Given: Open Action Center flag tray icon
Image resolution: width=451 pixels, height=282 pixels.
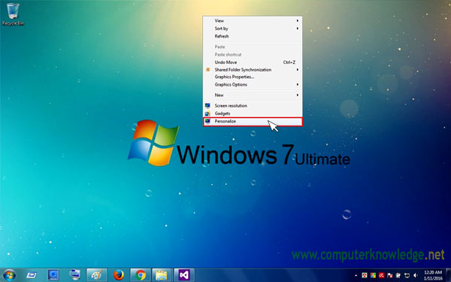Looking at the screenshot, I should [x=390, y=275].
